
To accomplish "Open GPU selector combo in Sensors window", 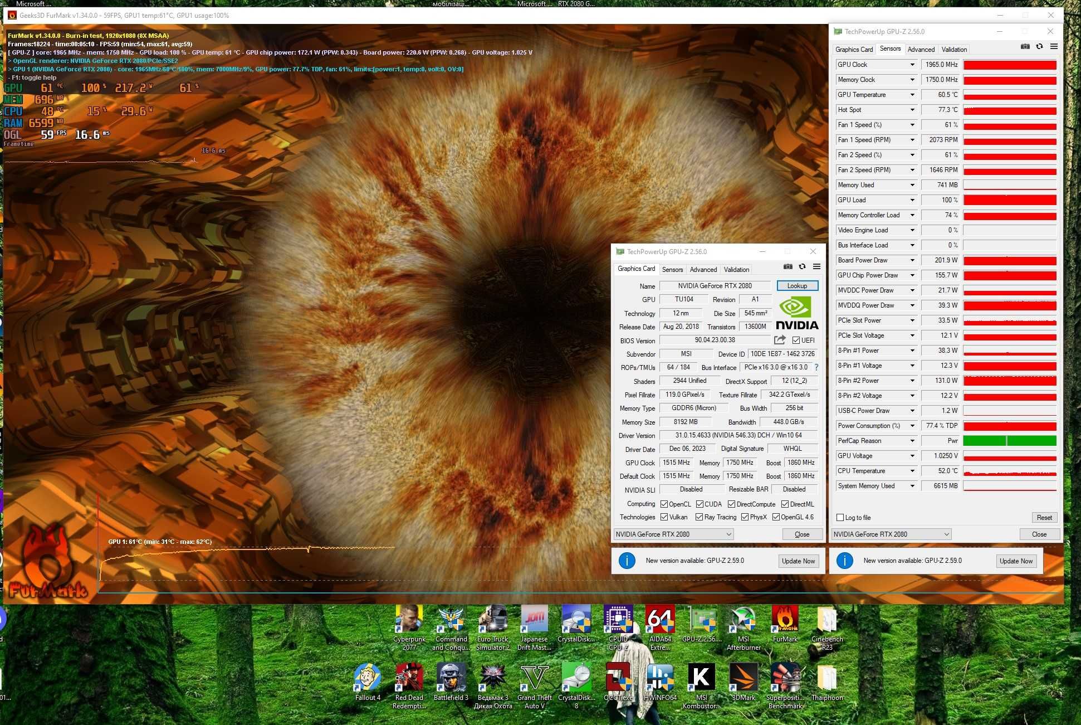I will pyautogui.click(x=892, y=534).
